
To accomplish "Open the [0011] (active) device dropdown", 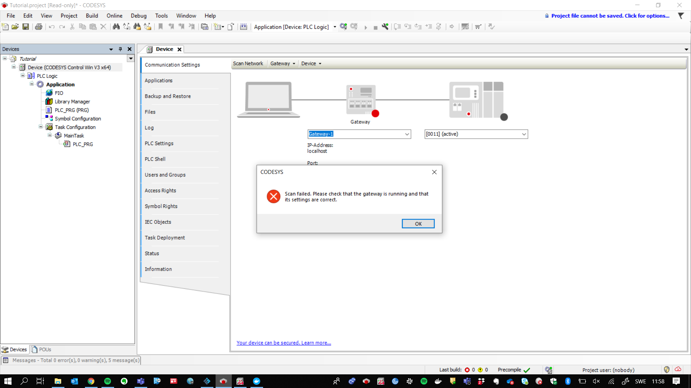I will [x=524, y=134].
